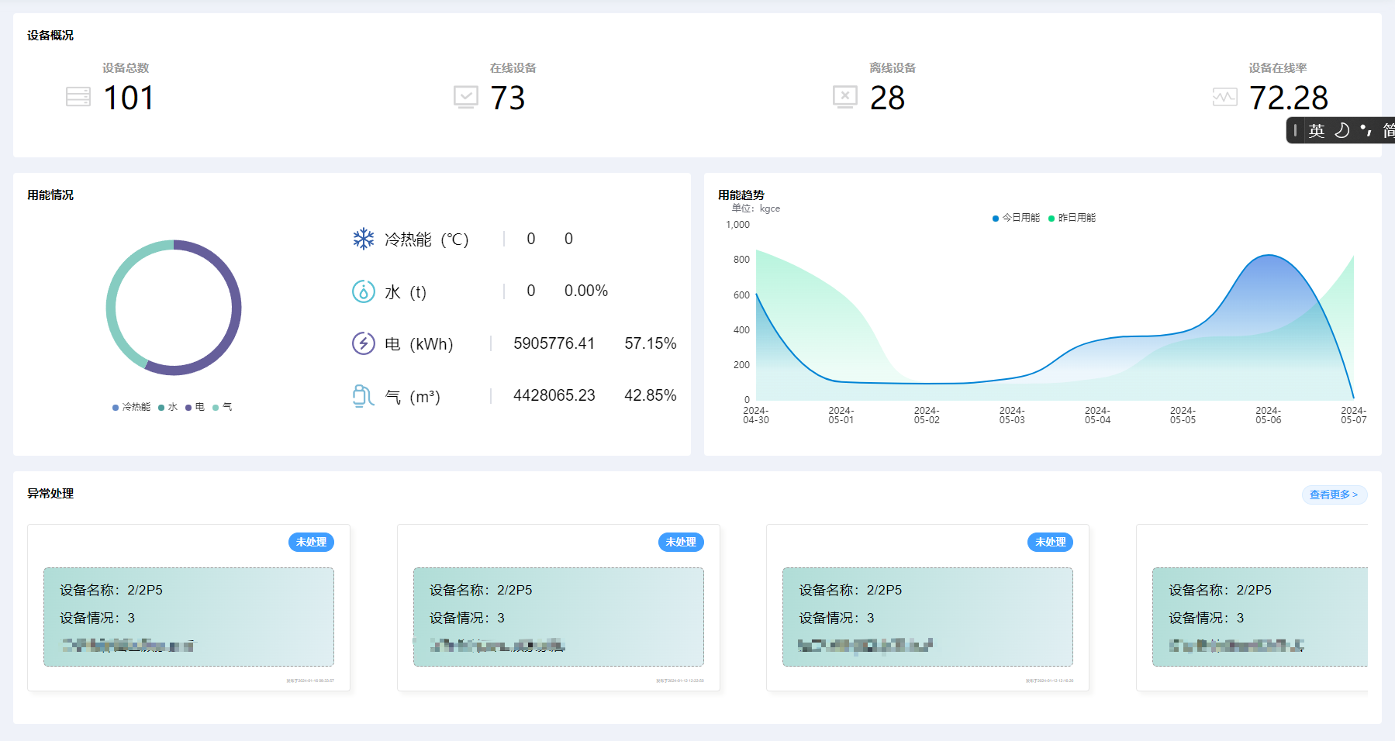Click the 冷热能 (℃) label
The image size is (1395, 741).
426,240
